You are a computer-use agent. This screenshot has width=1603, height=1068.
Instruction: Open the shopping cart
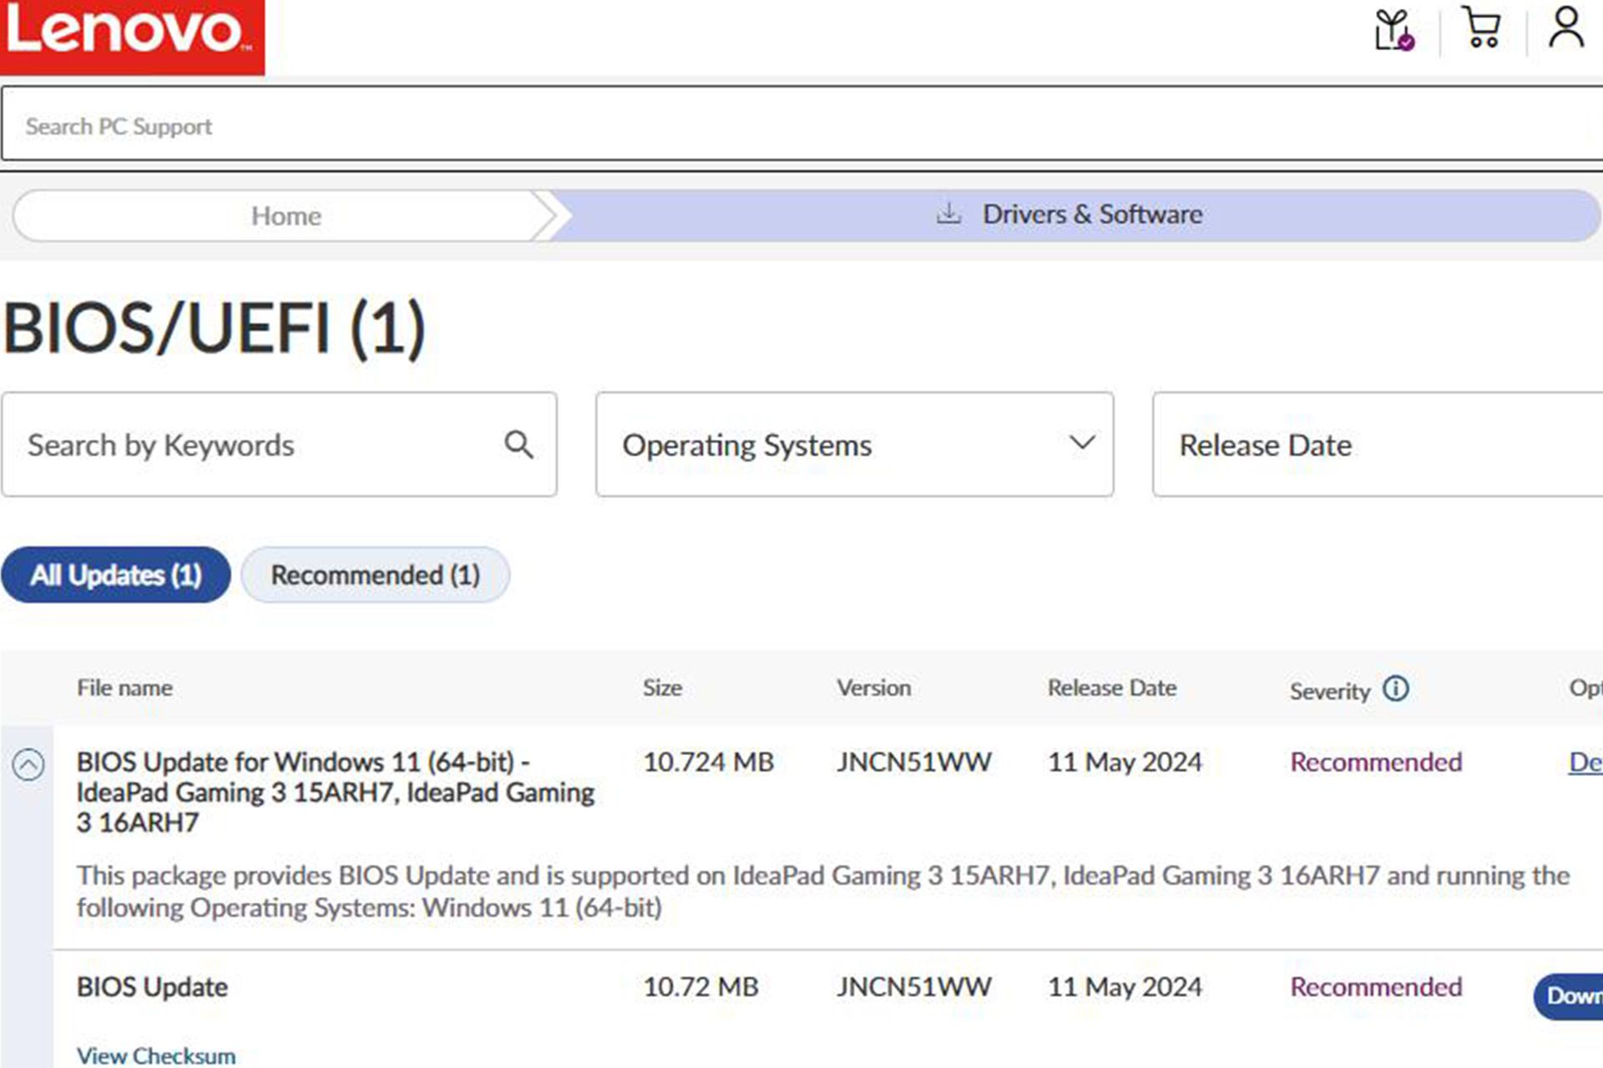click(1481, 28)
